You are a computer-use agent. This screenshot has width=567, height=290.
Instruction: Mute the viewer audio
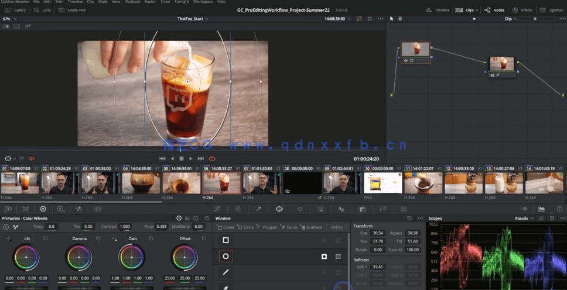(32, 158)
